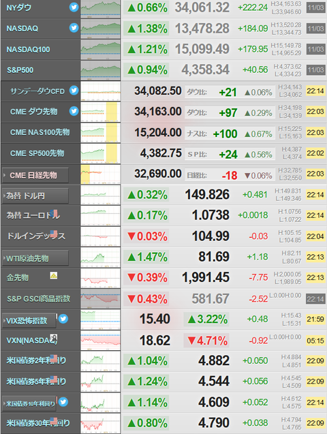Open the CME NAS100先物 link

tap(40, 132)
